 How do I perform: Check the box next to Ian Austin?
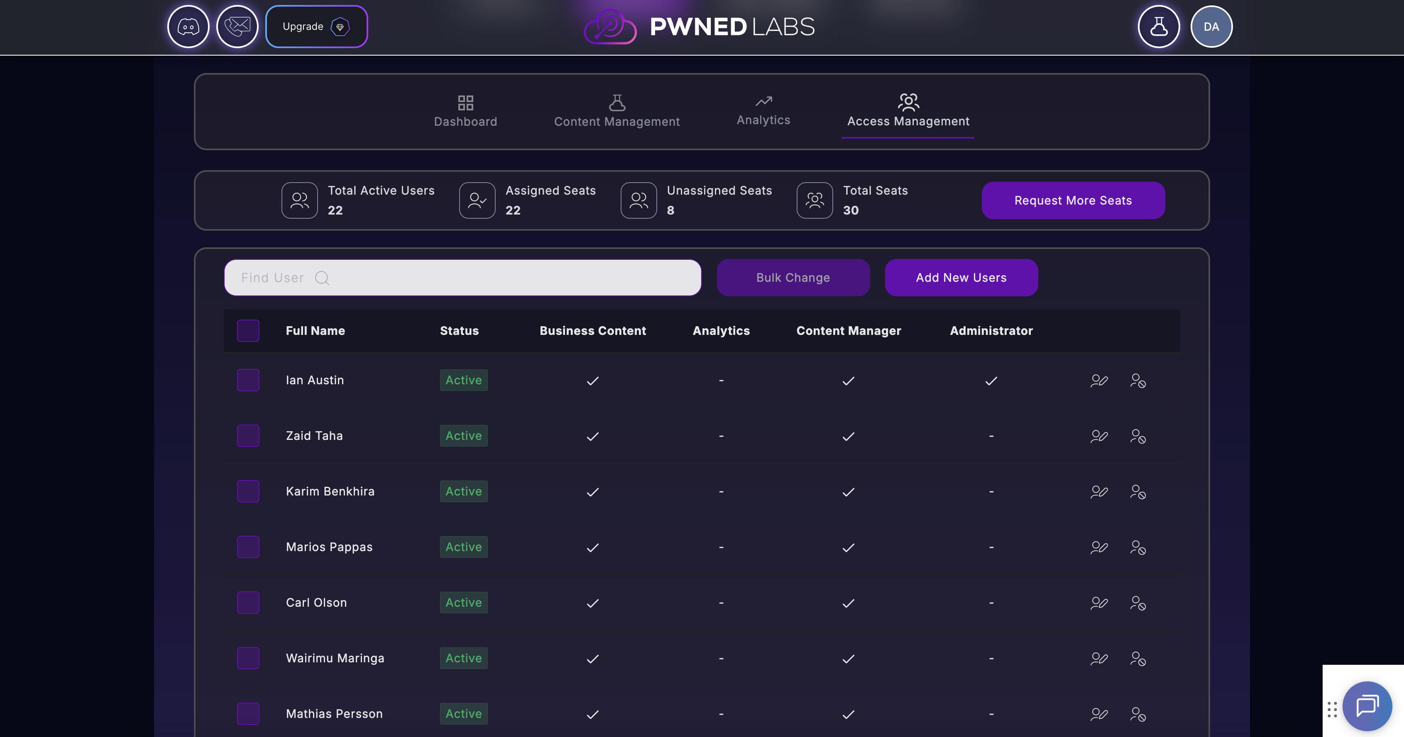[x=248, y=380]
